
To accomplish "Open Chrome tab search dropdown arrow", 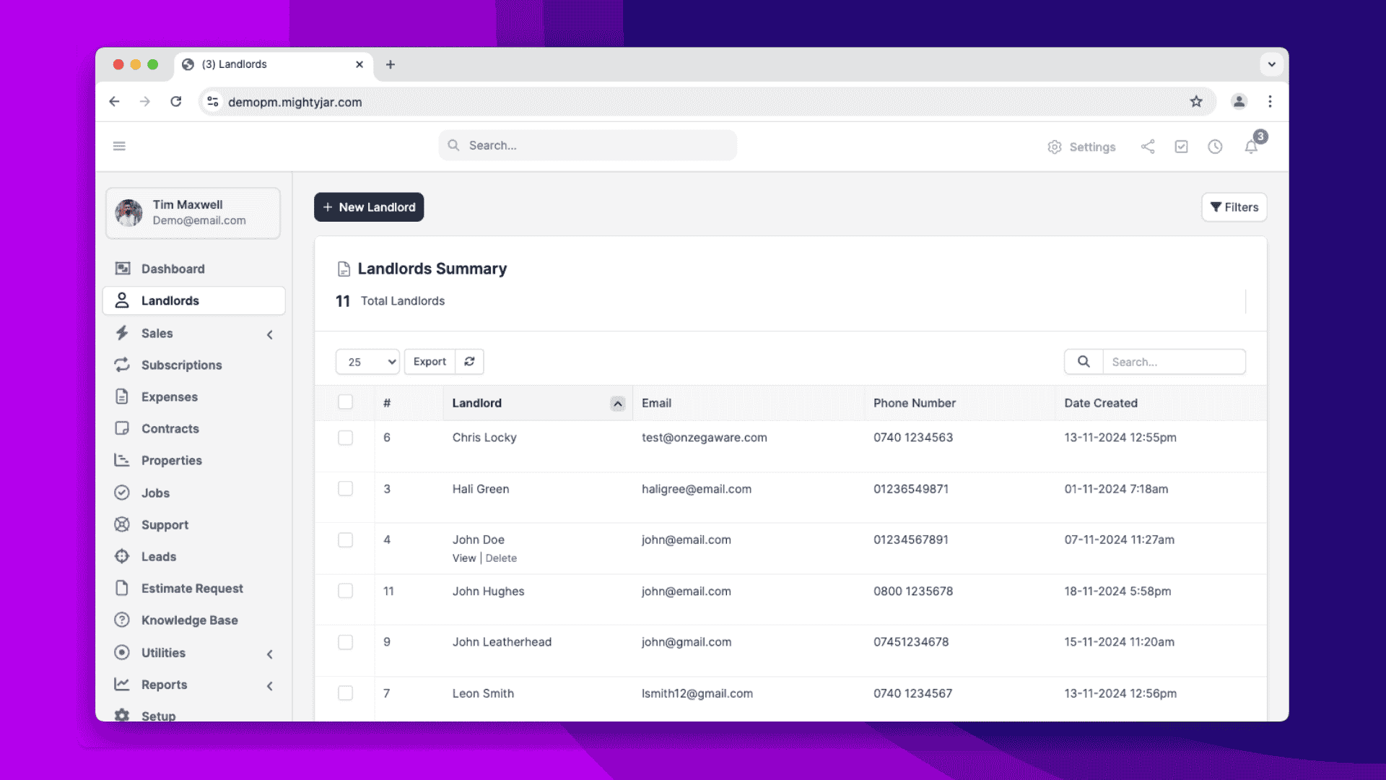I will (x=1271, y=64).
